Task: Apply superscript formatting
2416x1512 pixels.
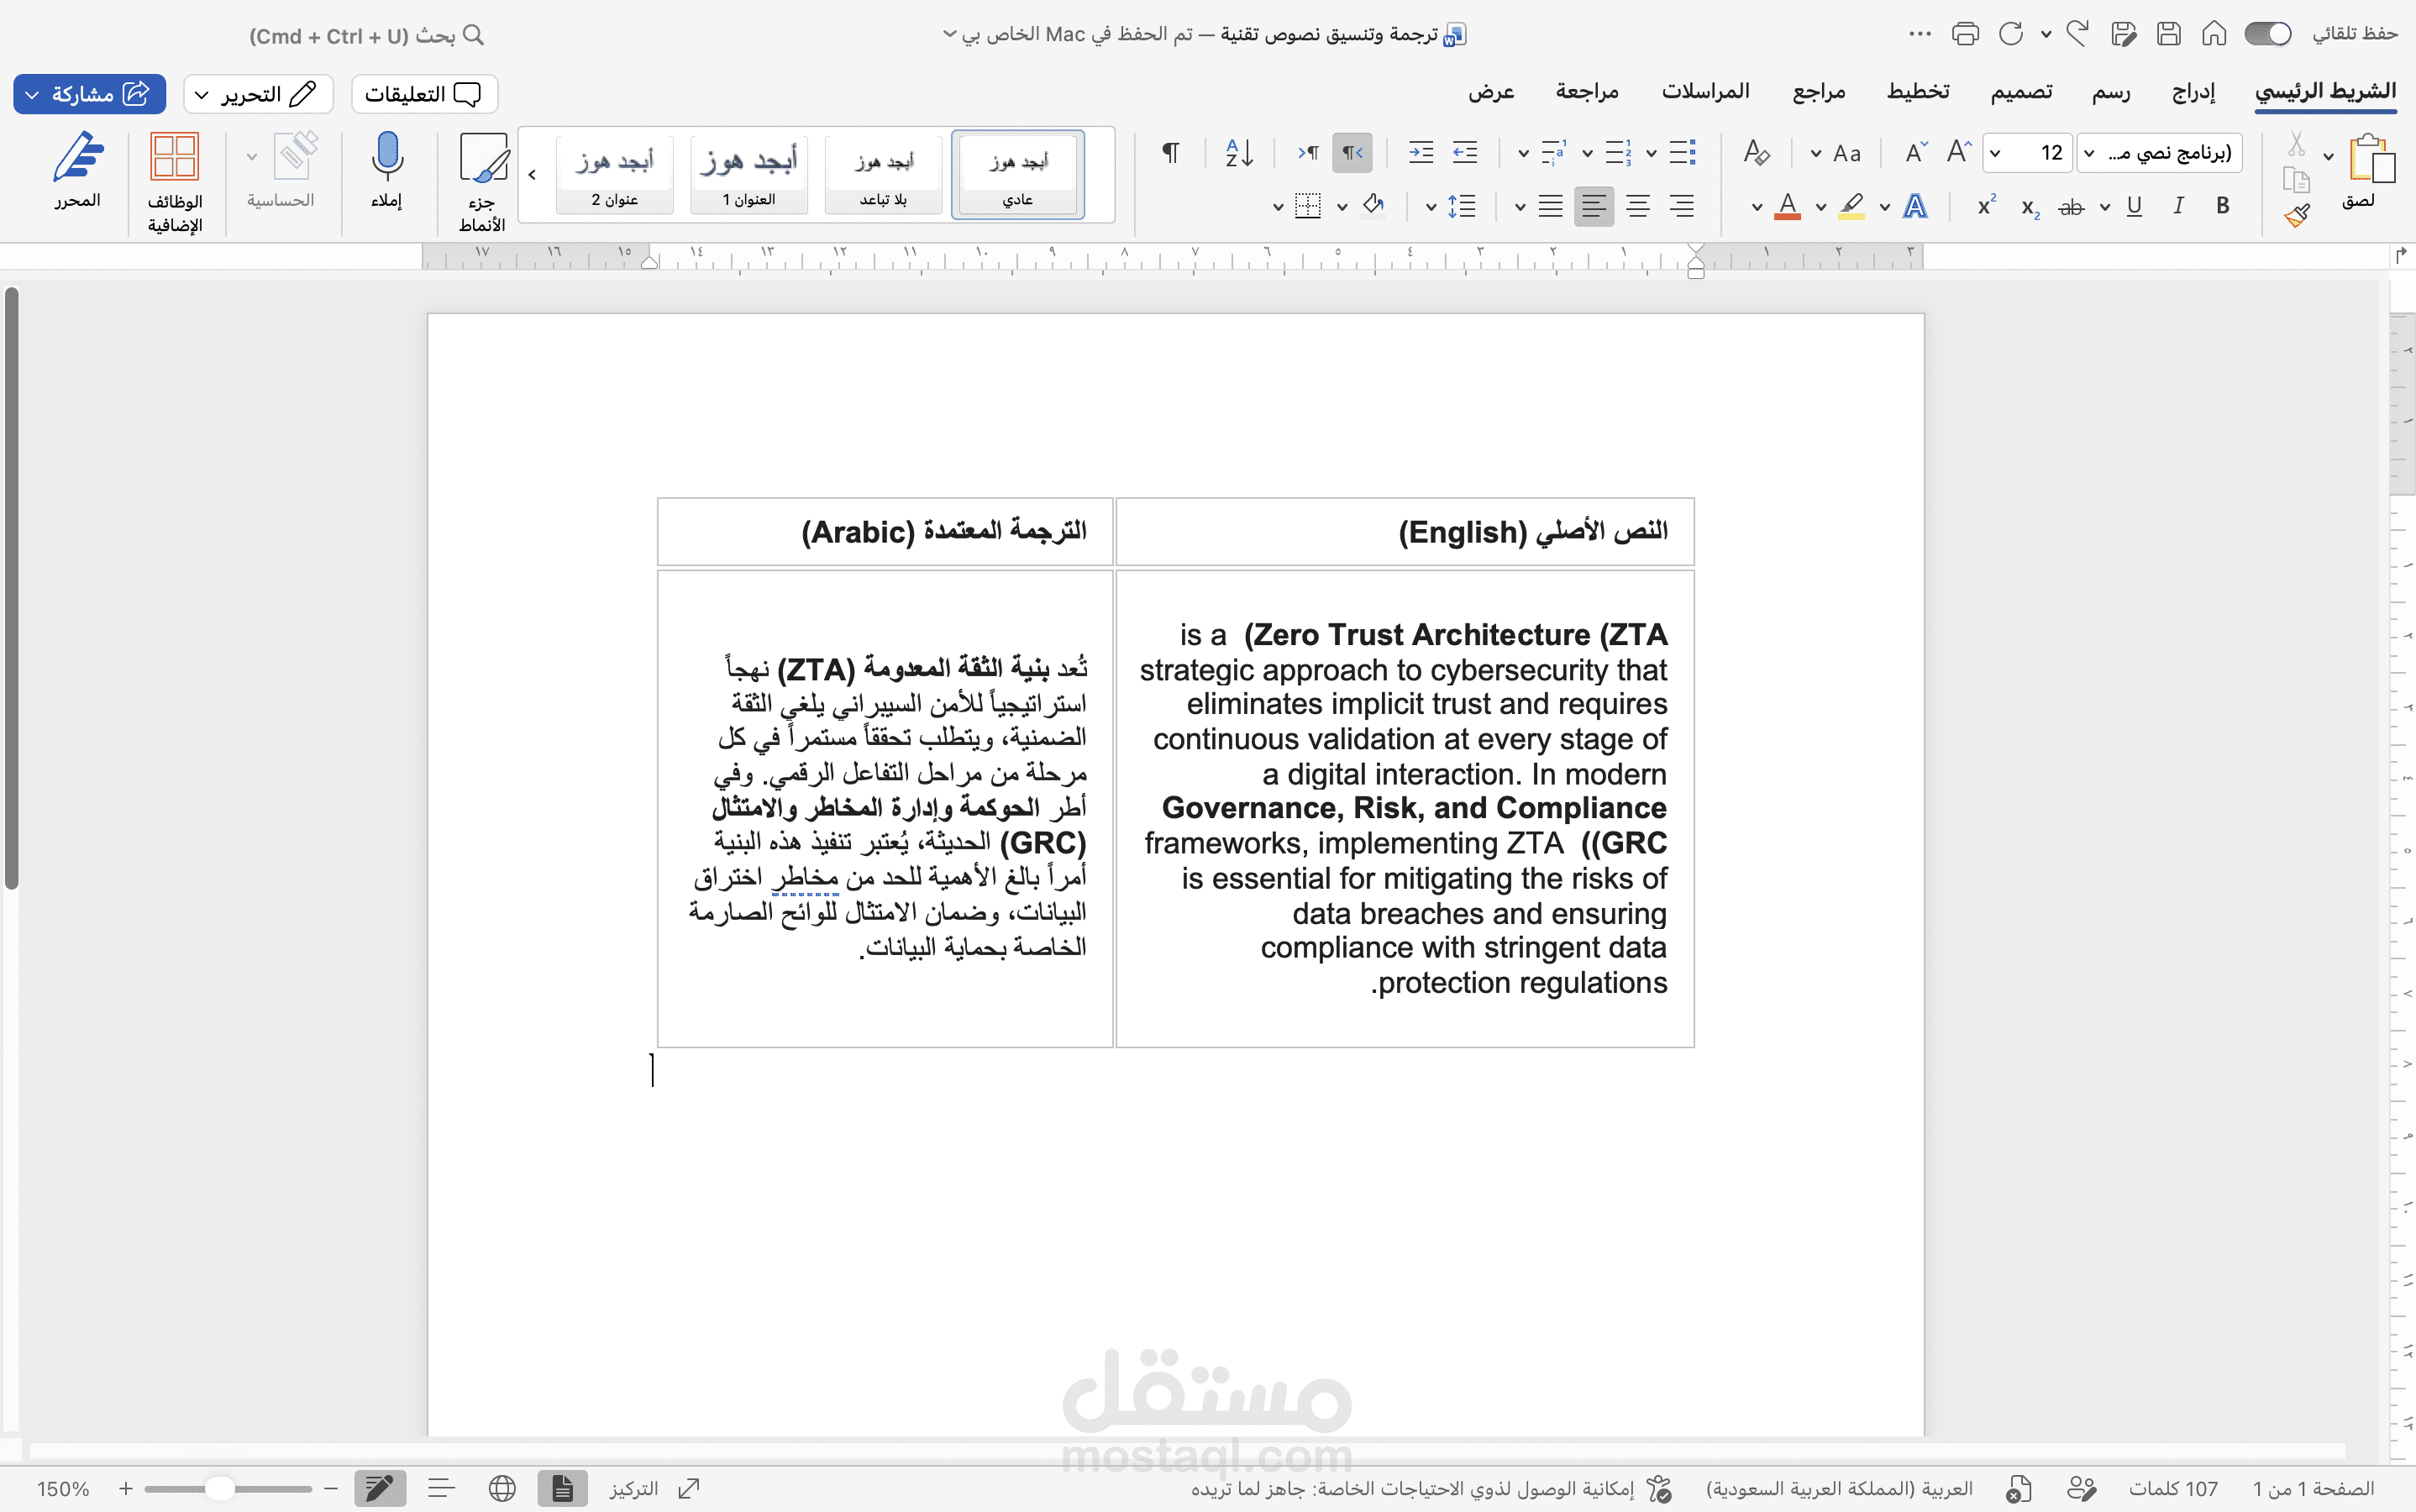Action: point(1987,206)
